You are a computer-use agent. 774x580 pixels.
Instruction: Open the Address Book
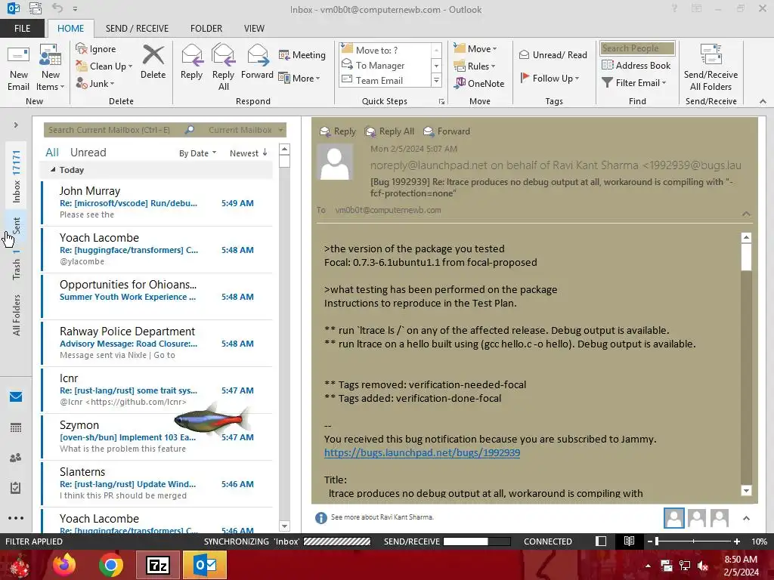point(636,65)
